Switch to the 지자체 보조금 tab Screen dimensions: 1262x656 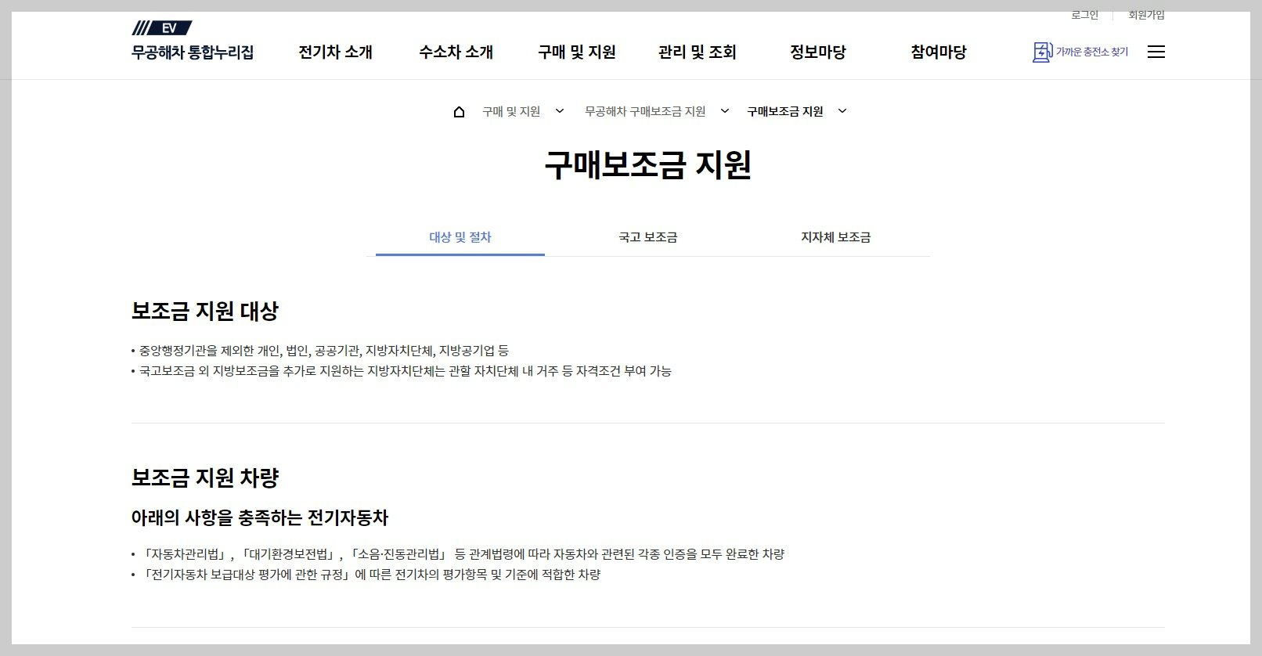(x=836, y=237)
